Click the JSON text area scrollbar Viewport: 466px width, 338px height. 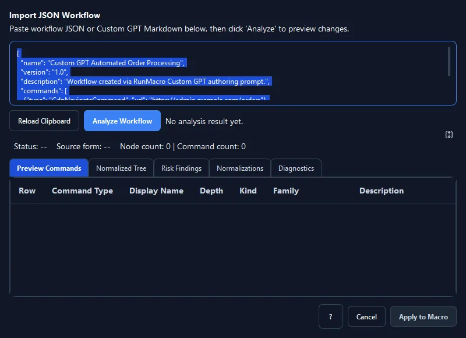[449, 62]
